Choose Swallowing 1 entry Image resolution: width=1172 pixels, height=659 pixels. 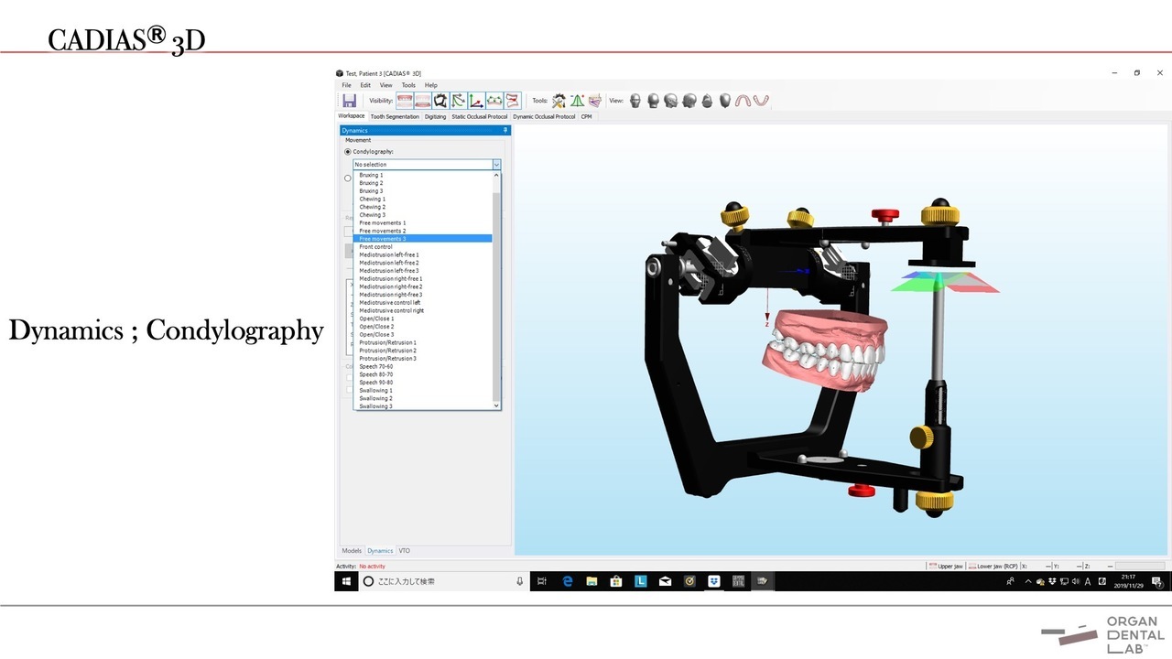(423, 390)
